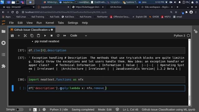
Task: Select the Github Issue Classification notebook tab
Action: pyautogui.click(x=32, y=30)
